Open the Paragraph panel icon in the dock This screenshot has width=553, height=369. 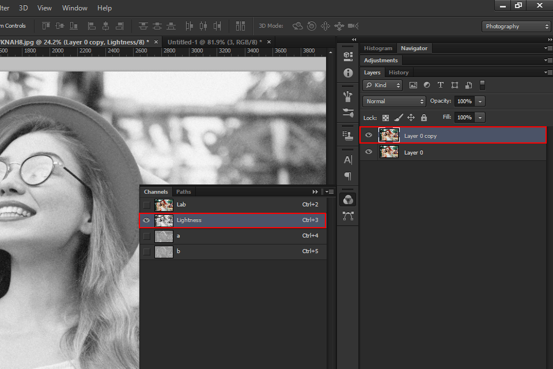[348, 176]
